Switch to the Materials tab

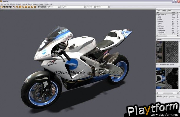pos(159,39)
